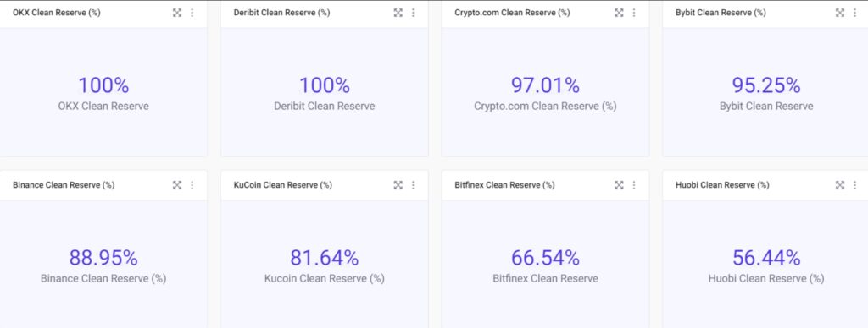Select the Binance Clean Reserve (%) panel title

[x=64, y=185]
